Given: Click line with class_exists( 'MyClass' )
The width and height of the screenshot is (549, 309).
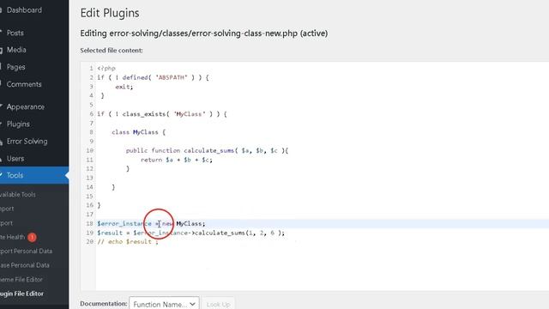Looking at the screenshot, I should pyautogui.click(x=162, y=114).
